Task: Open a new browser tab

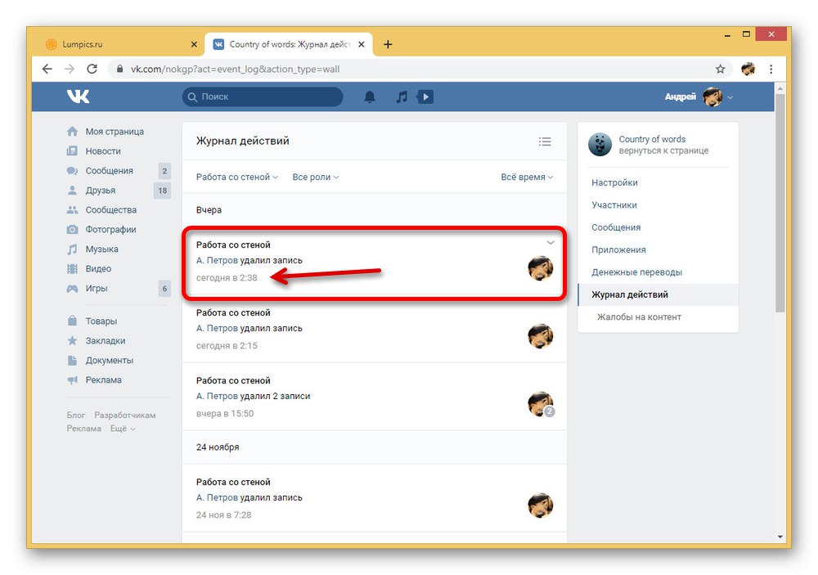Action: click(388, 44)
